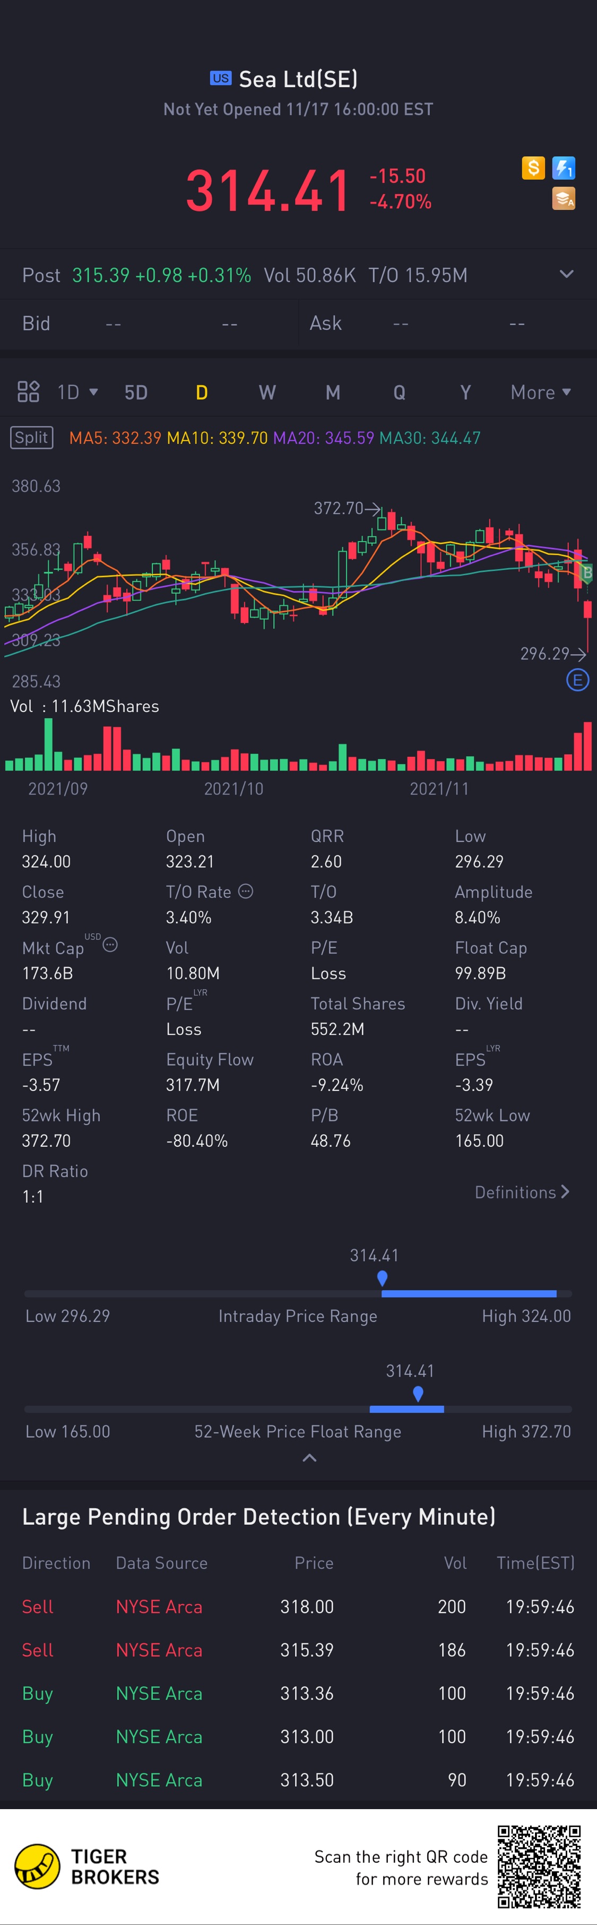Select the D daily chart tab
The height and width of the screenshot is (1925, 597).
pyautogui.click(x=202, y=392)
